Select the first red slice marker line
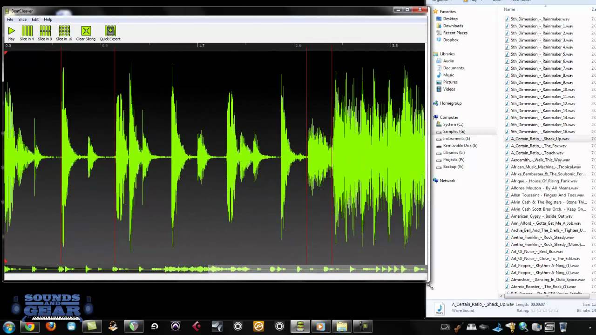Viewport: 596px width, 335px height. point(61,156)
